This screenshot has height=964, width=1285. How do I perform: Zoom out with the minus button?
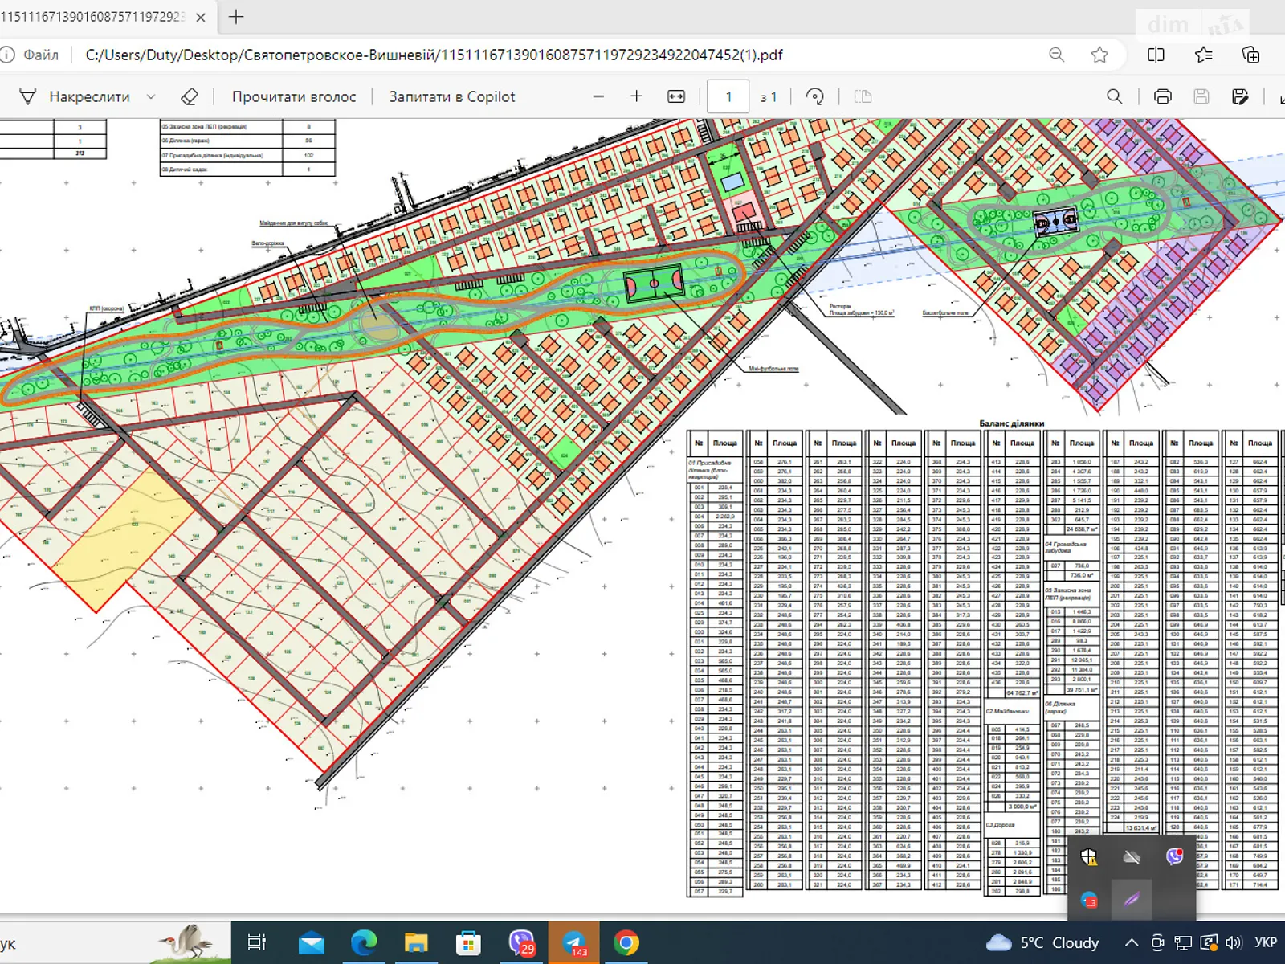(598, 96)
